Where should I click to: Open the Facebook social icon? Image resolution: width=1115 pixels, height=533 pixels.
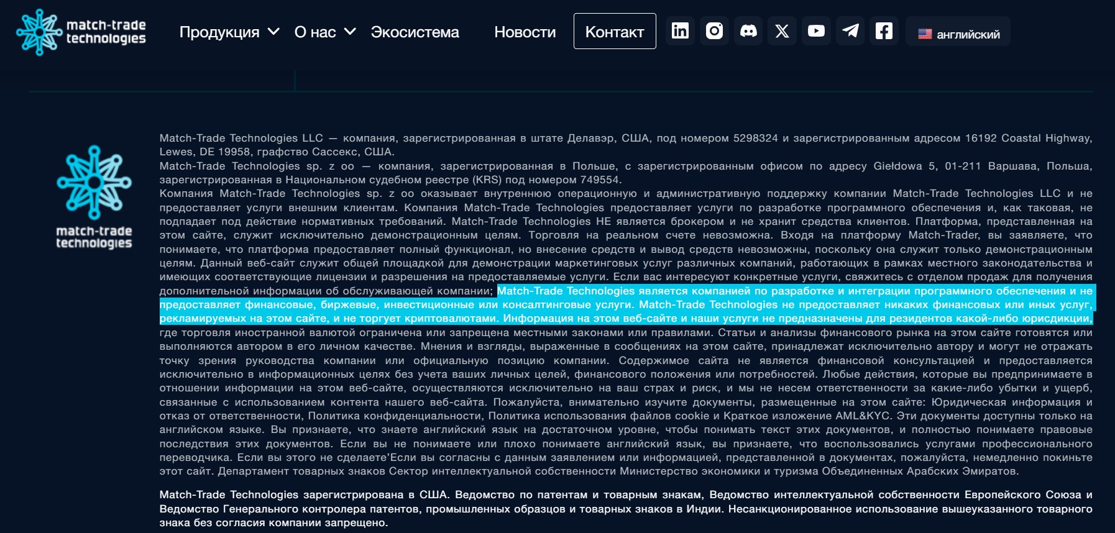pos(884,31)
